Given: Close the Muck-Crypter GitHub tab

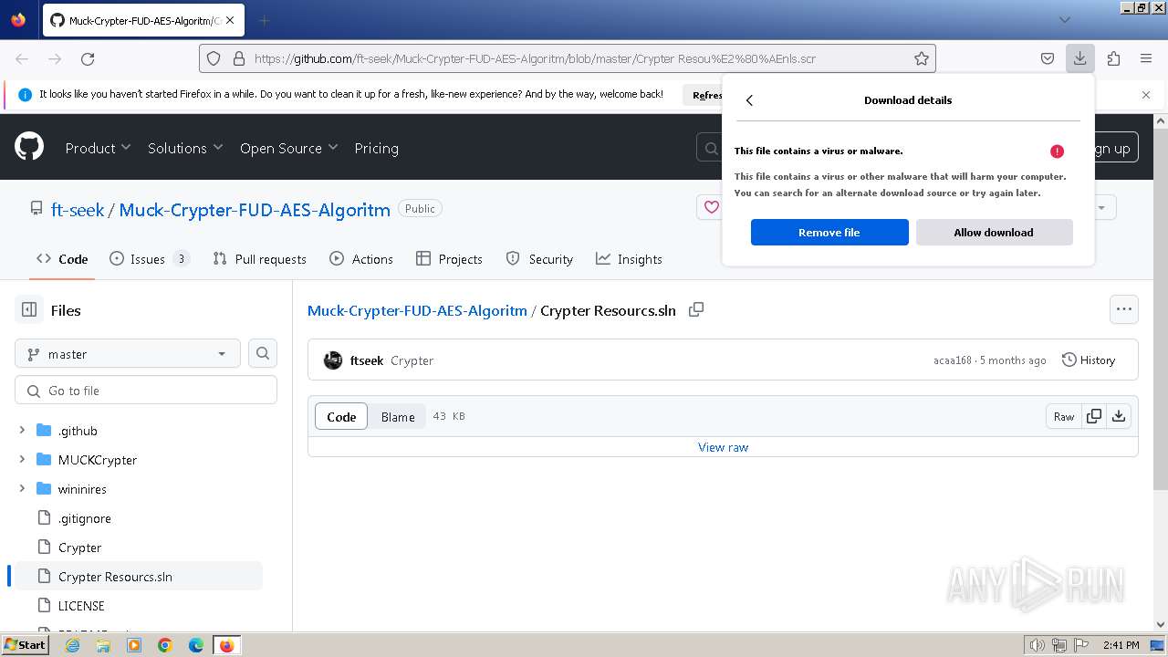Looking at the screenshot, I should tap(229, 20).
